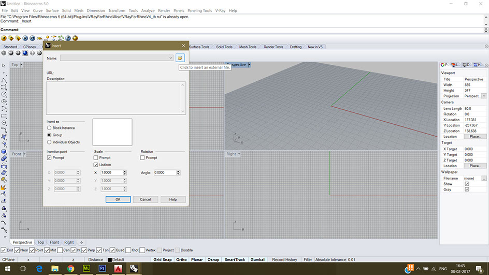The height and width of the screenshot is (275, 489).
Task: Open Adobe Photoshop from the taskbar
Action: (102, 268)
